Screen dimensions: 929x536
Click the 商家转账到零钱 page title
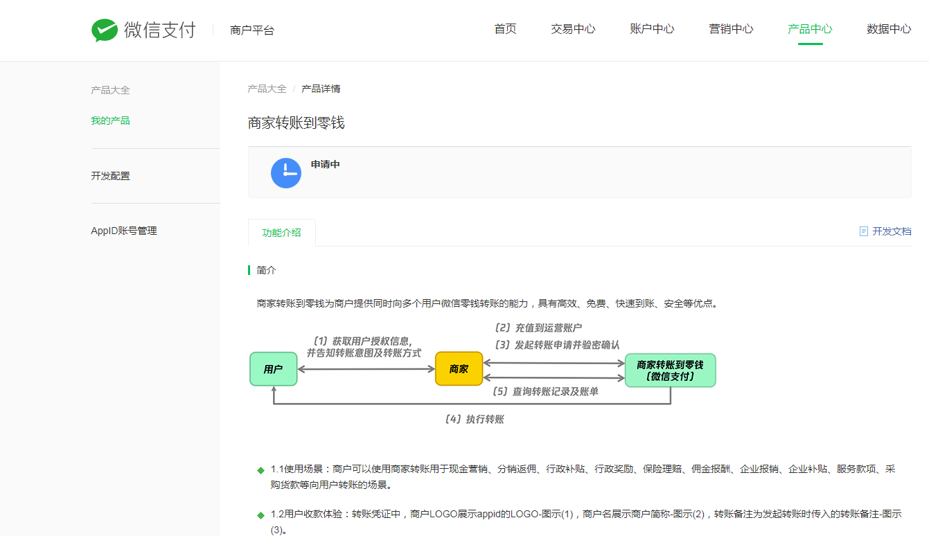[297, 123]
